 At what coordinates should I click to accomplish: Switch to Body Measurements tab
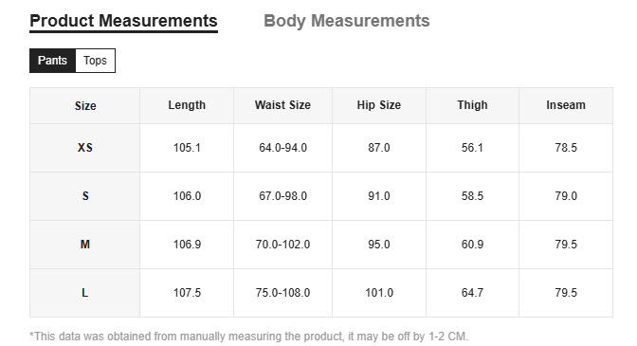click(347, 21)
